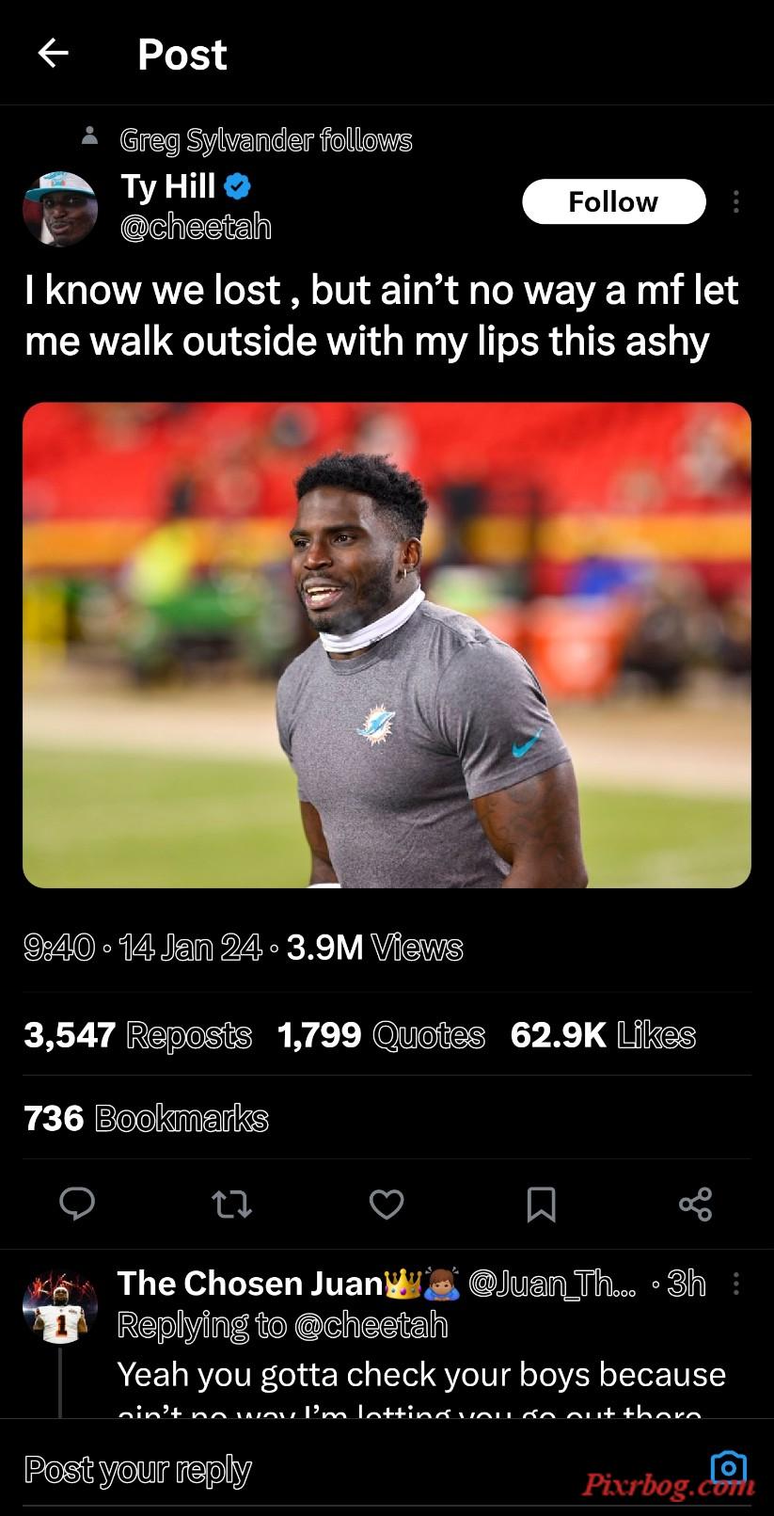Screen dimensions: 774x1516
Task: Tap the Greg Sylvander follows label
Action: tap(266, 140)
